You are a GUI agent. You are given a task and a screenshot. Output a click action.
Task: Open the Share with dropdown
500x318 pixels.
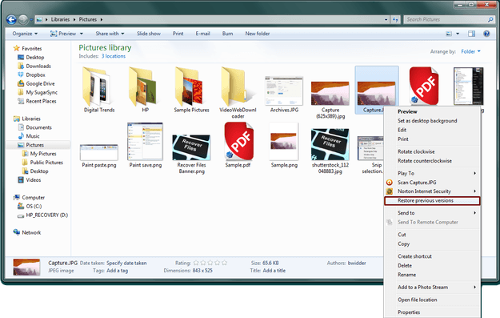tap(110, 34)
